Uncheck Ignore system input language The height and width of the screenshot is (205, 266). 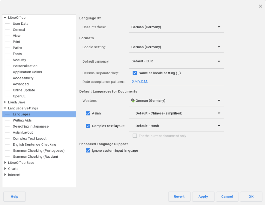(x=88, y=150)
